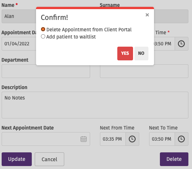Click the Appointment Date field 01/04/2022
The height and width of the screenshot is (169, 192).
[19, 44]
